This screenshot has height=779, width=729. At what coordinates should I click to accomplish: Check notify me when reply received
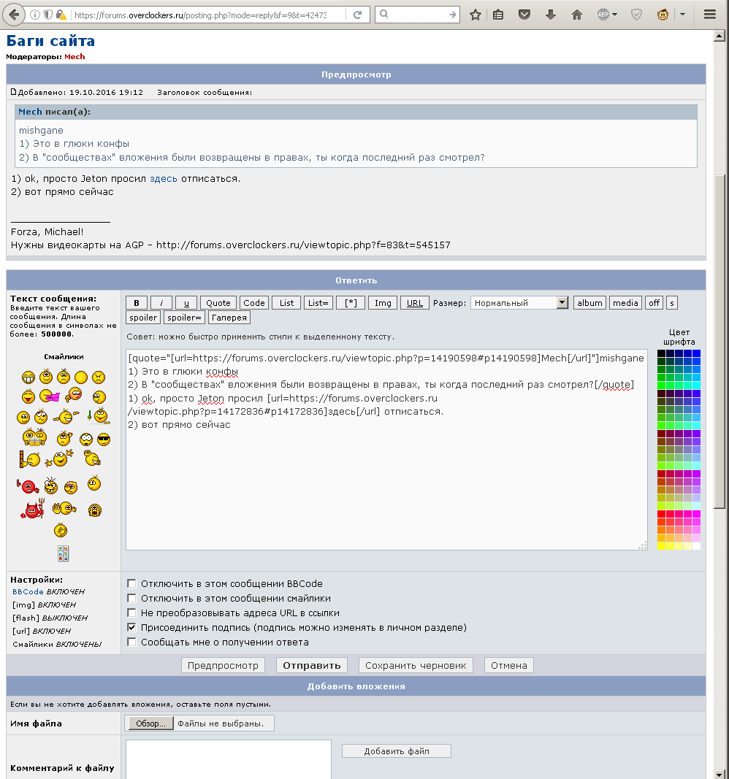pos(131,642)
